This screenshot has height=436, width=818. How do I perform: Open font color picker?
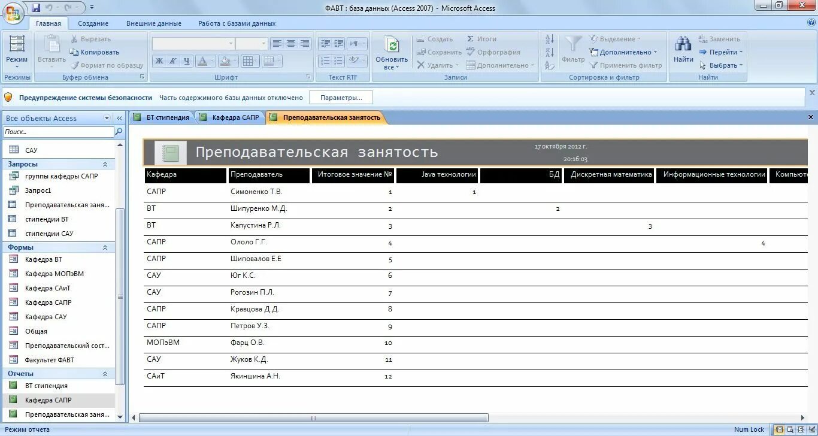click(x=205, y=60)
